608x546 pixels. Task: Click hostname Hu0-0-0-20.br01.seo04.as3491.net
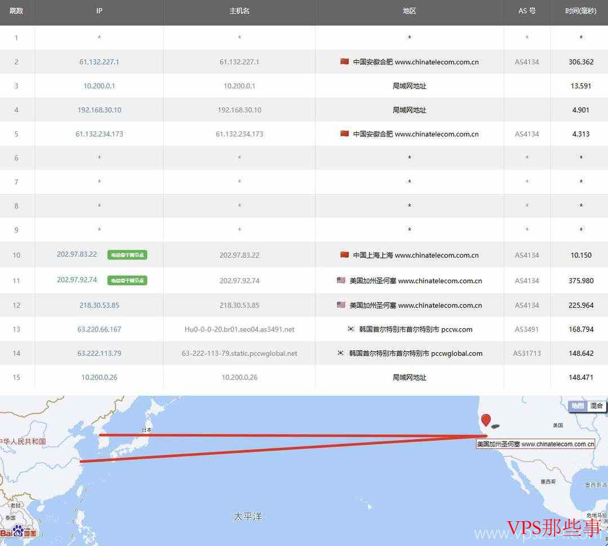point(239,329)
